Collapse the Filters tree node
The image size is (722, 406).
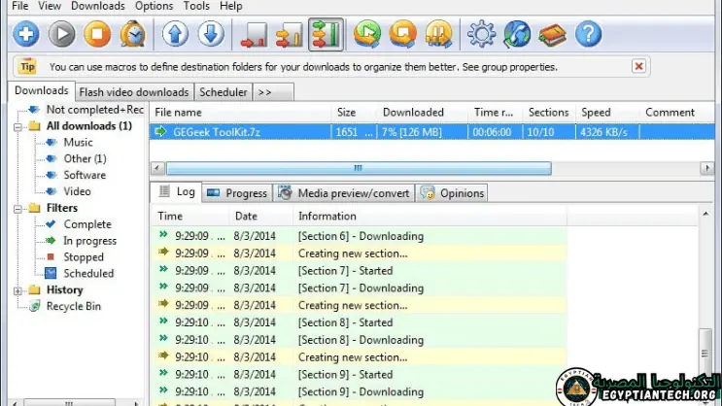click(x=19, y=208)
